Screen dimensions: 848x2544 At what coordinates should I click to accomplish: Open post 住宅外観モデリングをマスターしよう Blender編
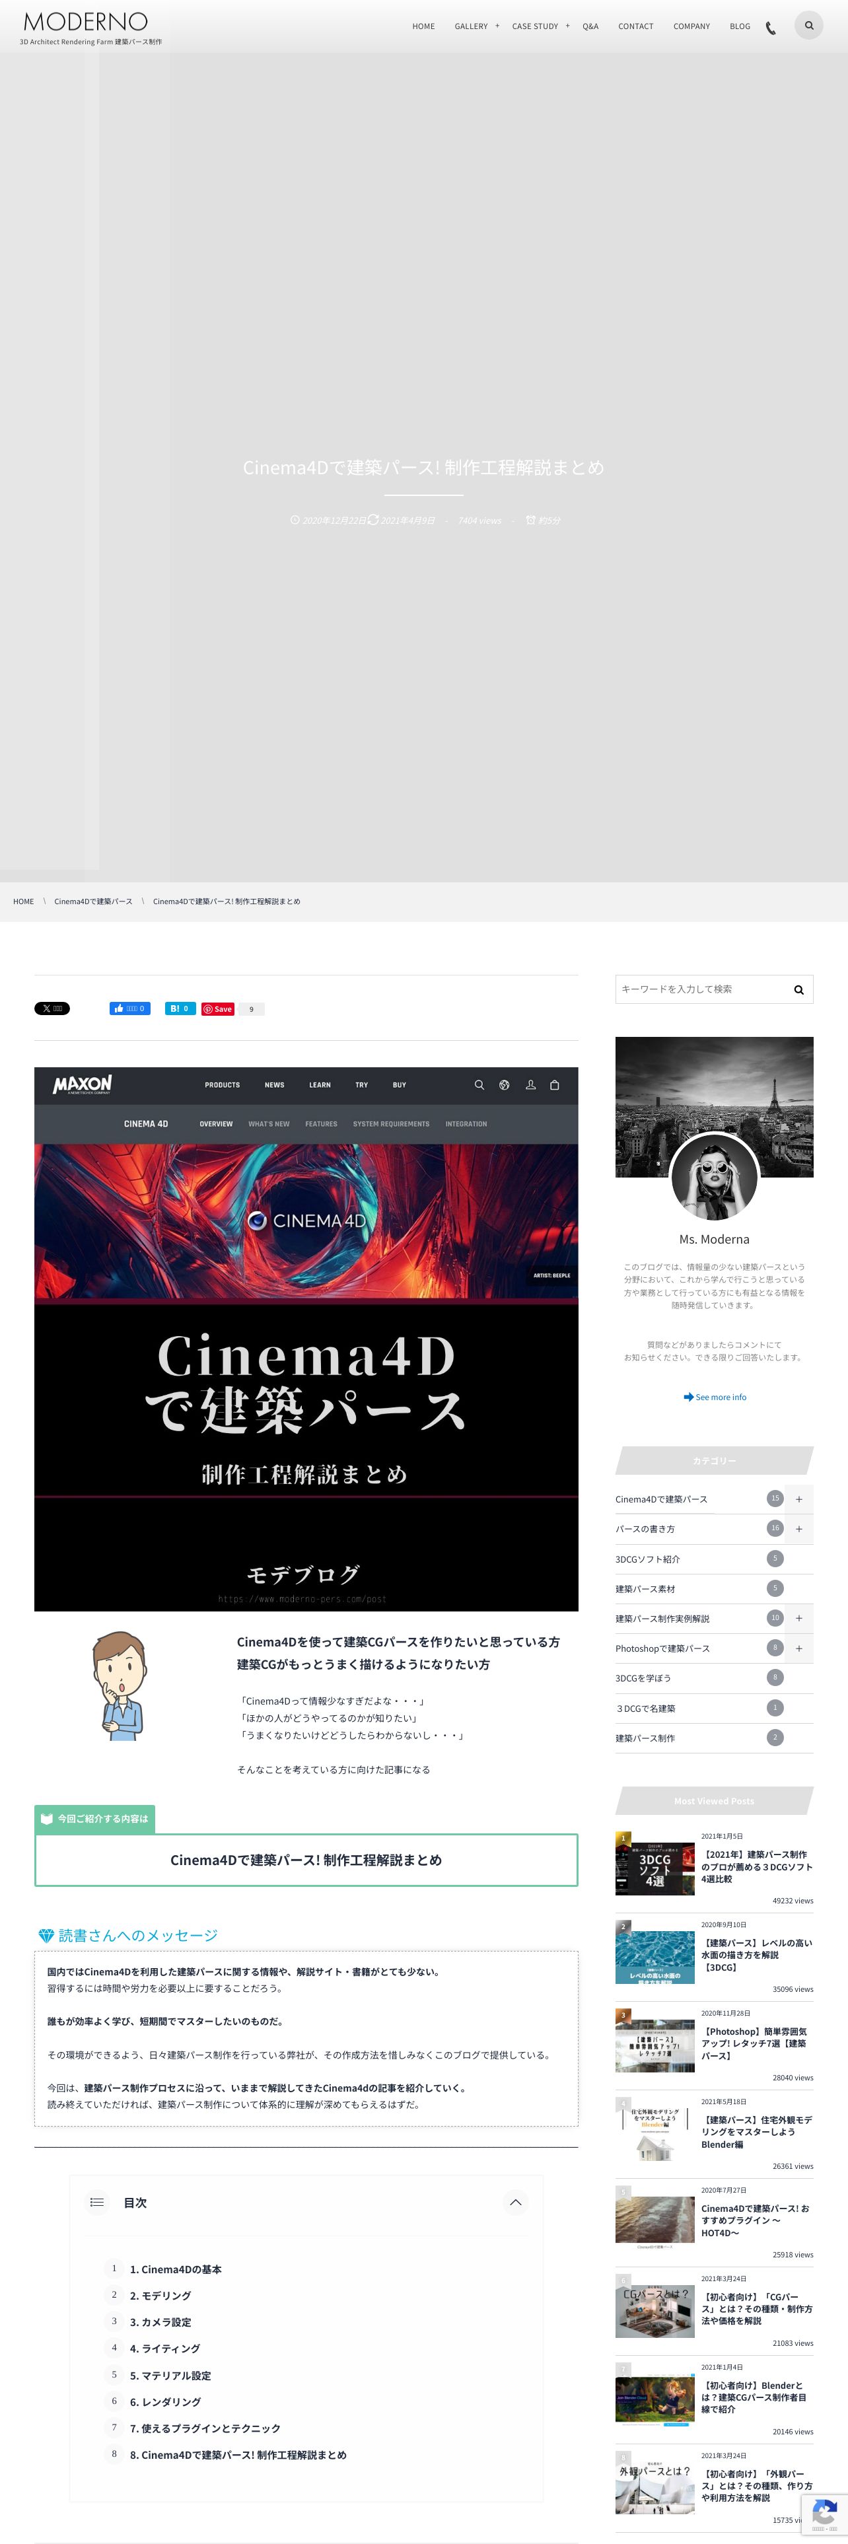pos(757,2131)
